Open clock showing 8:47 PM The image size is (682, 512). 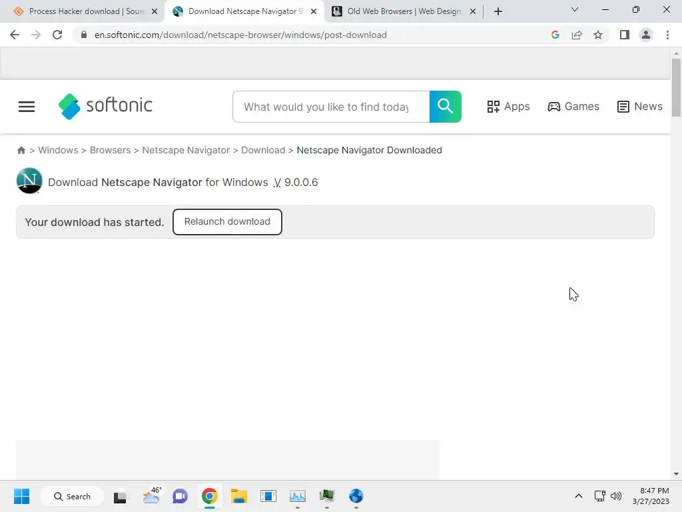click(651, 496)
